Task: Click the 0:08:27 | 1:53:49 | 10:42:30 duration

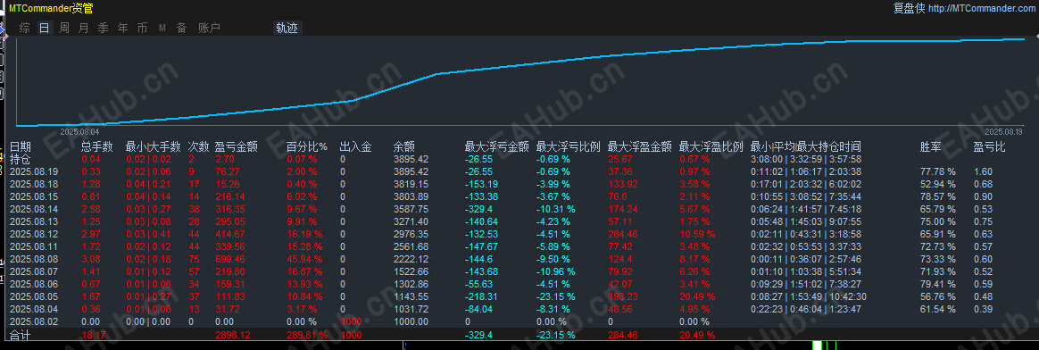Action: point(809,296)
